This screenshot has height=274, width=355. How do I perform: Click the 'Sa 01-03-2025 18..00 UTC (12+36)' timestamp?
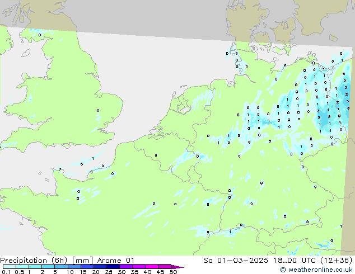point(278,261)
